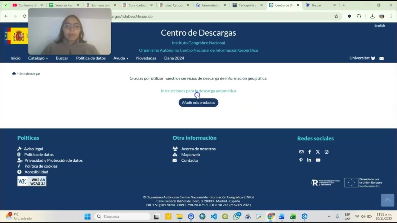The width and height of the screenshot is (397, 223).
Task: Open WhatsApp from the taskbar
Action: [x=237, y=216]
